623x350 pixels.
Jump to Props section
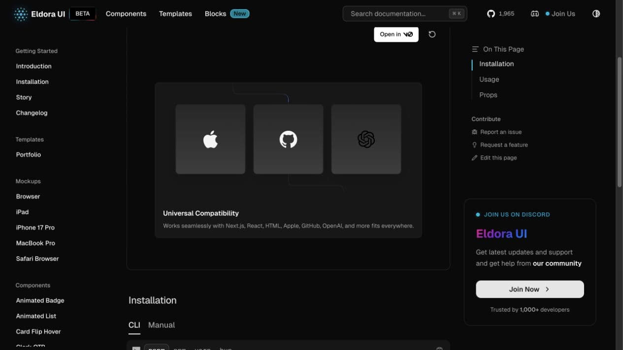pyautogui.click(x=488, y=95)
